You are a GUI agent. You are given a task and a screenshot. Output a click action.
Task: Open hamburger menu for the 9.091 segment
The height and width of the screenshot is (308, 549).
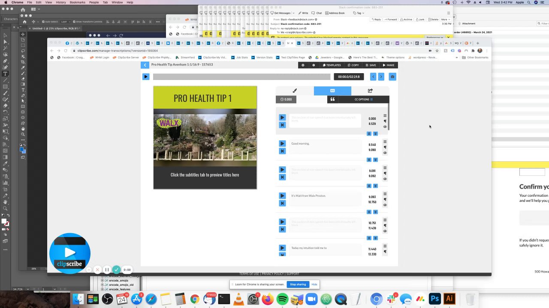[x=385, y=168]
